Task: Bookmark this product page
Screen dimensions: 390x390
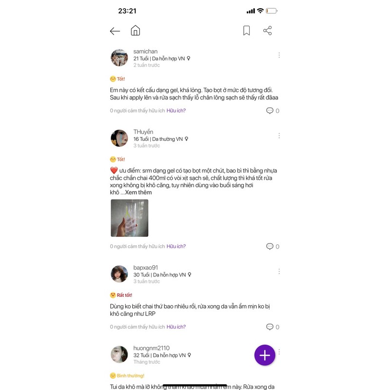Action: tap(246, 31)
